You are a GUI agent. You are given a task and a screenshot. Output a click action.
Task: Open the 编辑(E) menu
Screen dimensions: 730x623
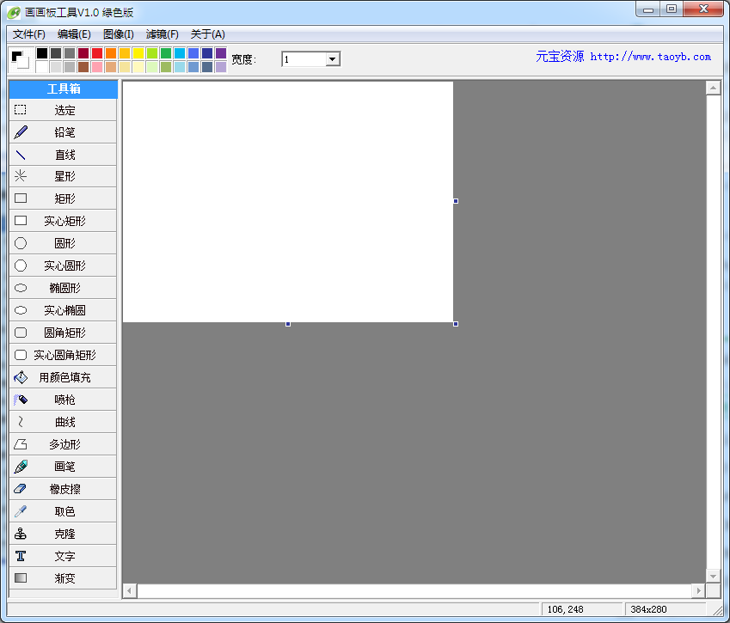(x=74, y=34)
